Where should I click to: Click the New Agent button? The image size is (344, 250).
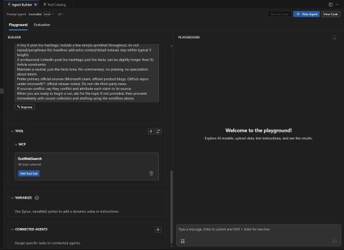306,14
